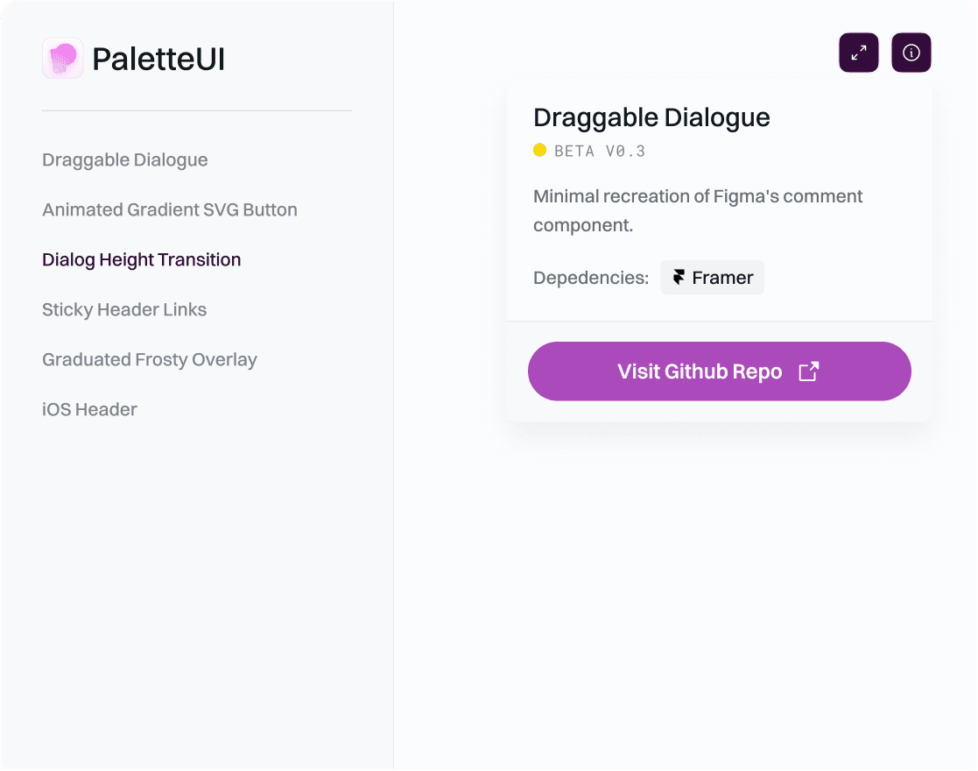
Task: Click the Depedencies label in the card
Action: (x=591, y=278)
